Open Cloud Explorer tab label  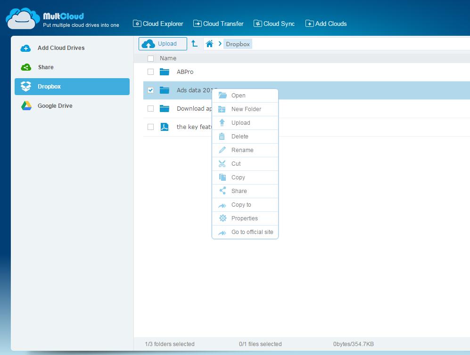pos(163,24)
